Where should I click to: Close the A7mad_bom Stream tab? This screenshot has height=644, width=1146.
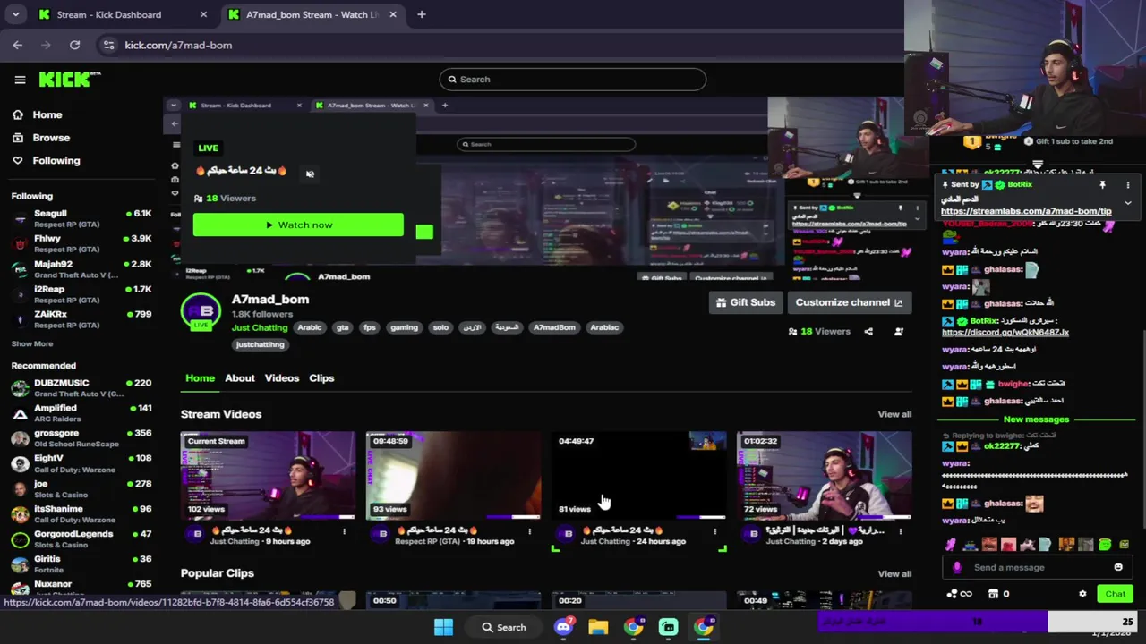pos(392,14)
